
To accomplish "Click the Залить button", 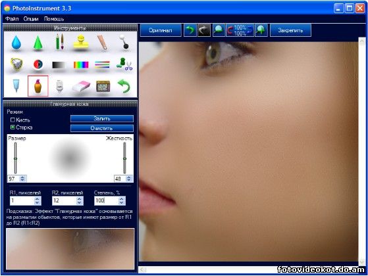I will coord(102,118).
